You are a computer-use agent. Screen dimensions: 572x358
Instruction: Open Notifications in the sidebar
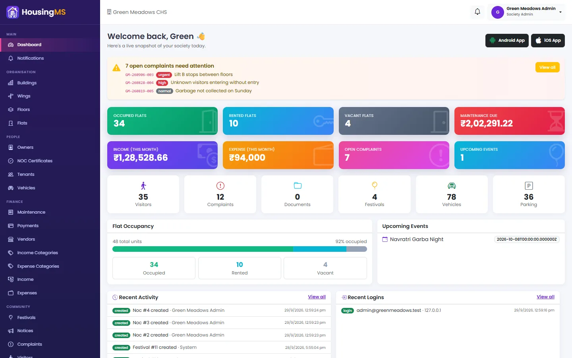click(x=50, y=58)
